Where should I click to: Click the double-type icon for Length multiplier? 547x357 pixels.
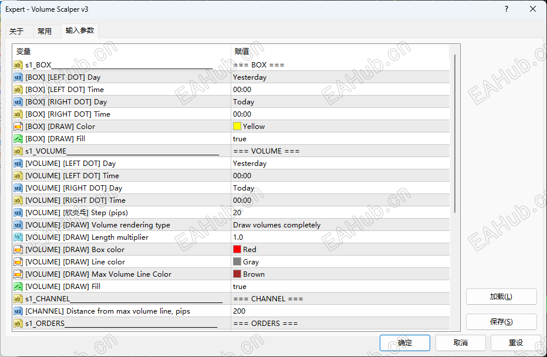18,237
